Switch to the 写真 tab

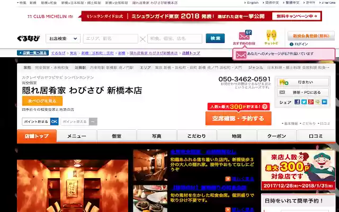click(157, 136)
